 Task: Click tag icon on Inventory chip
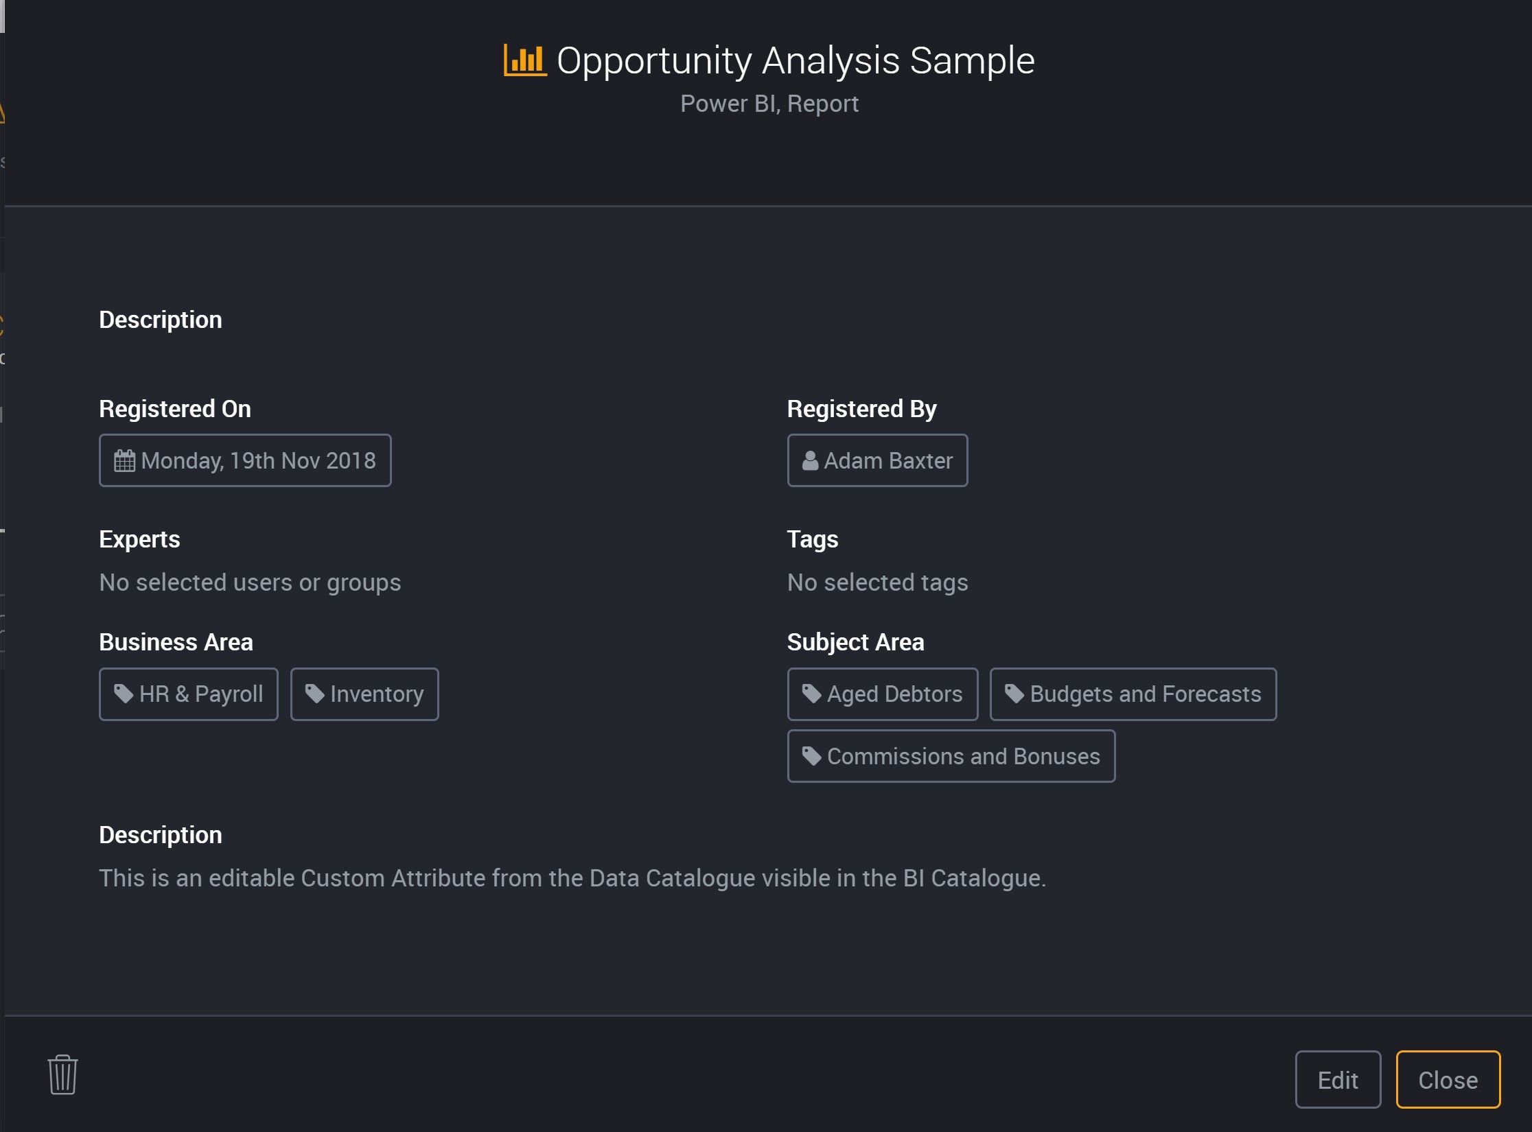(x=314, y=694)
